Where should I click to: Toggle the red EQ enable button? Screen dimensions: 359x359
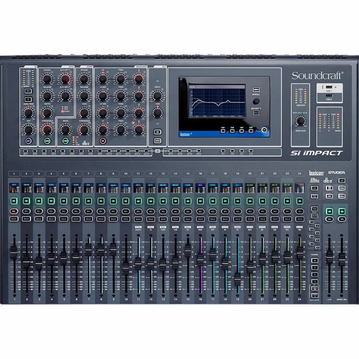[x=103, y=141]
